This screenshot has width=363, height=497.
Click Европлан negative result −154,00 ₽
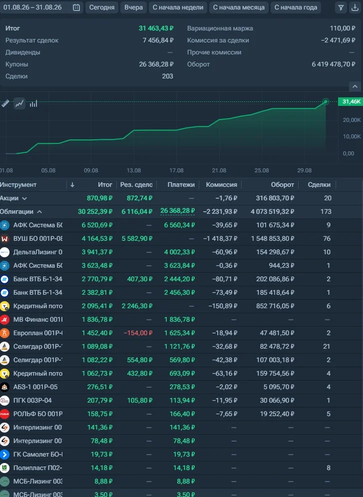[138, 333]
